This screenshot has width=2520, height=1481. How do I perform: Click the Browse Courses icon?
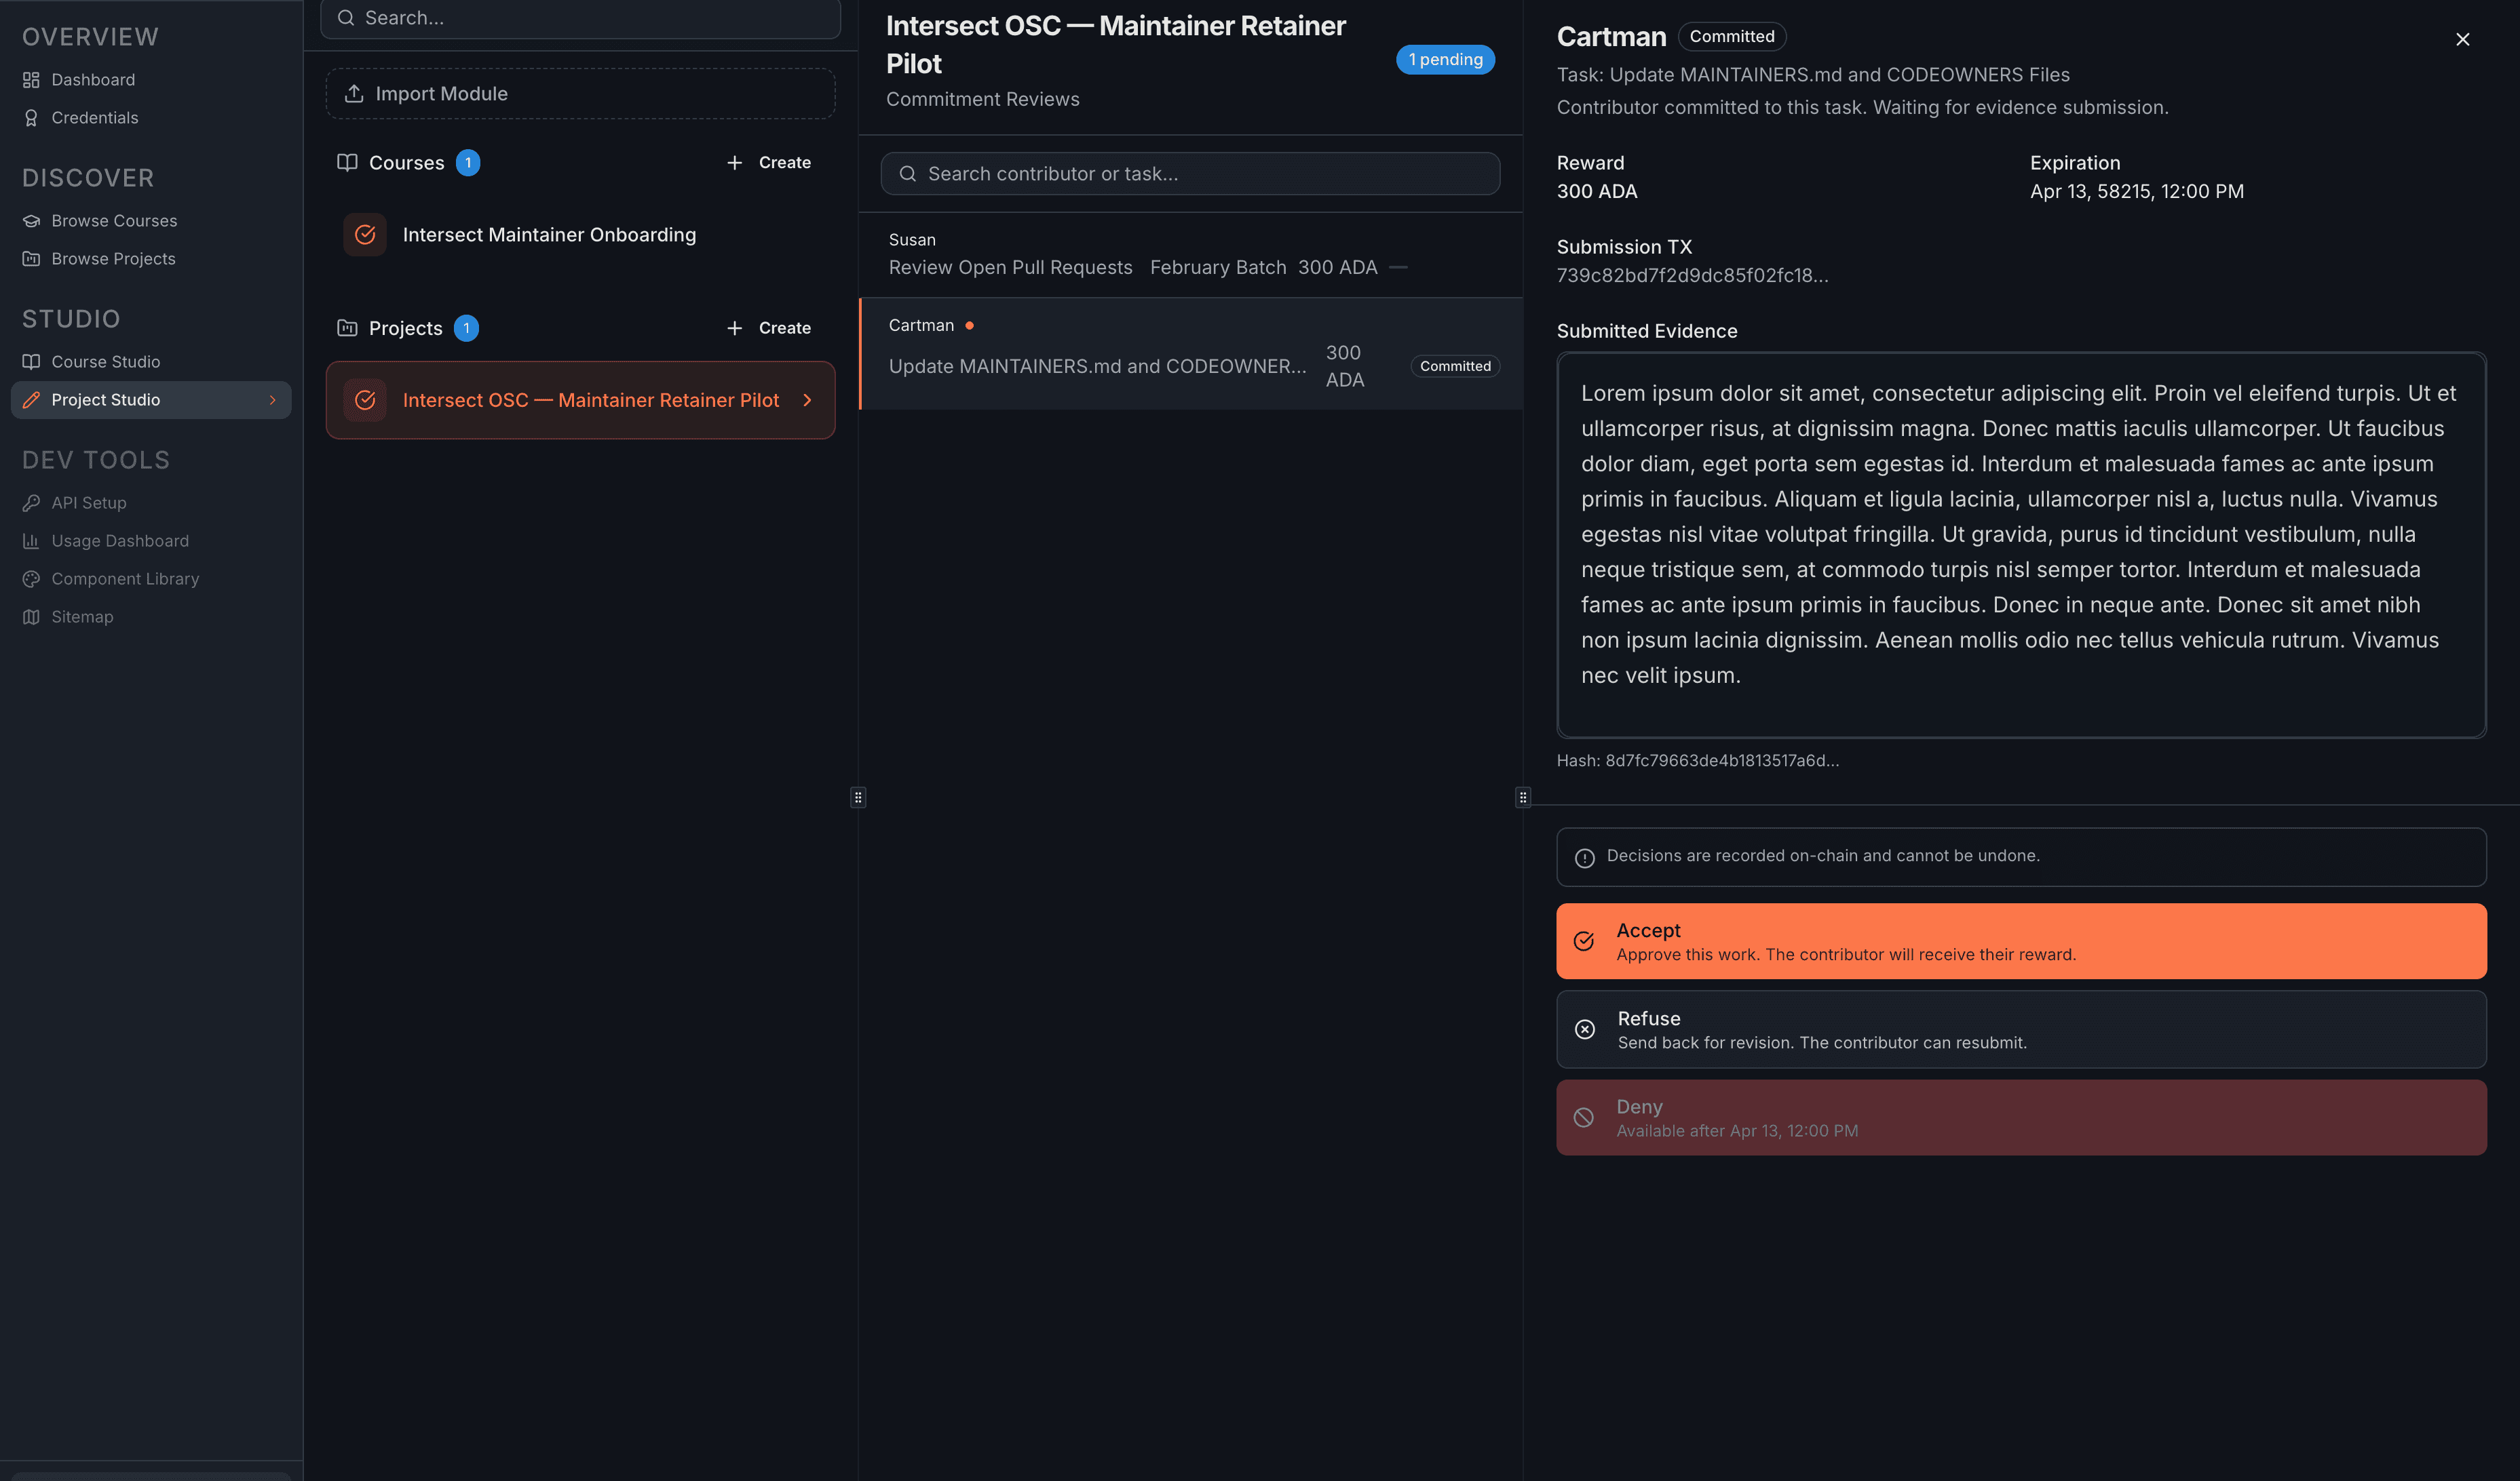click(31, 220)
